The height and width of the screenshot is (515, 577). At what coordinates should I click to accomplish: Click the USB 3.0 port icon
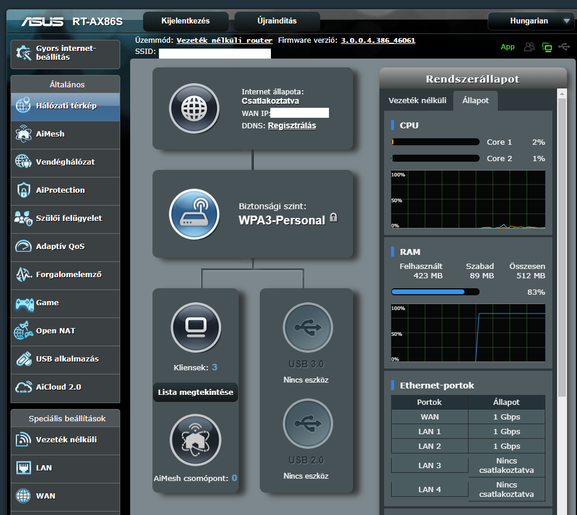(x=308, y=328)
